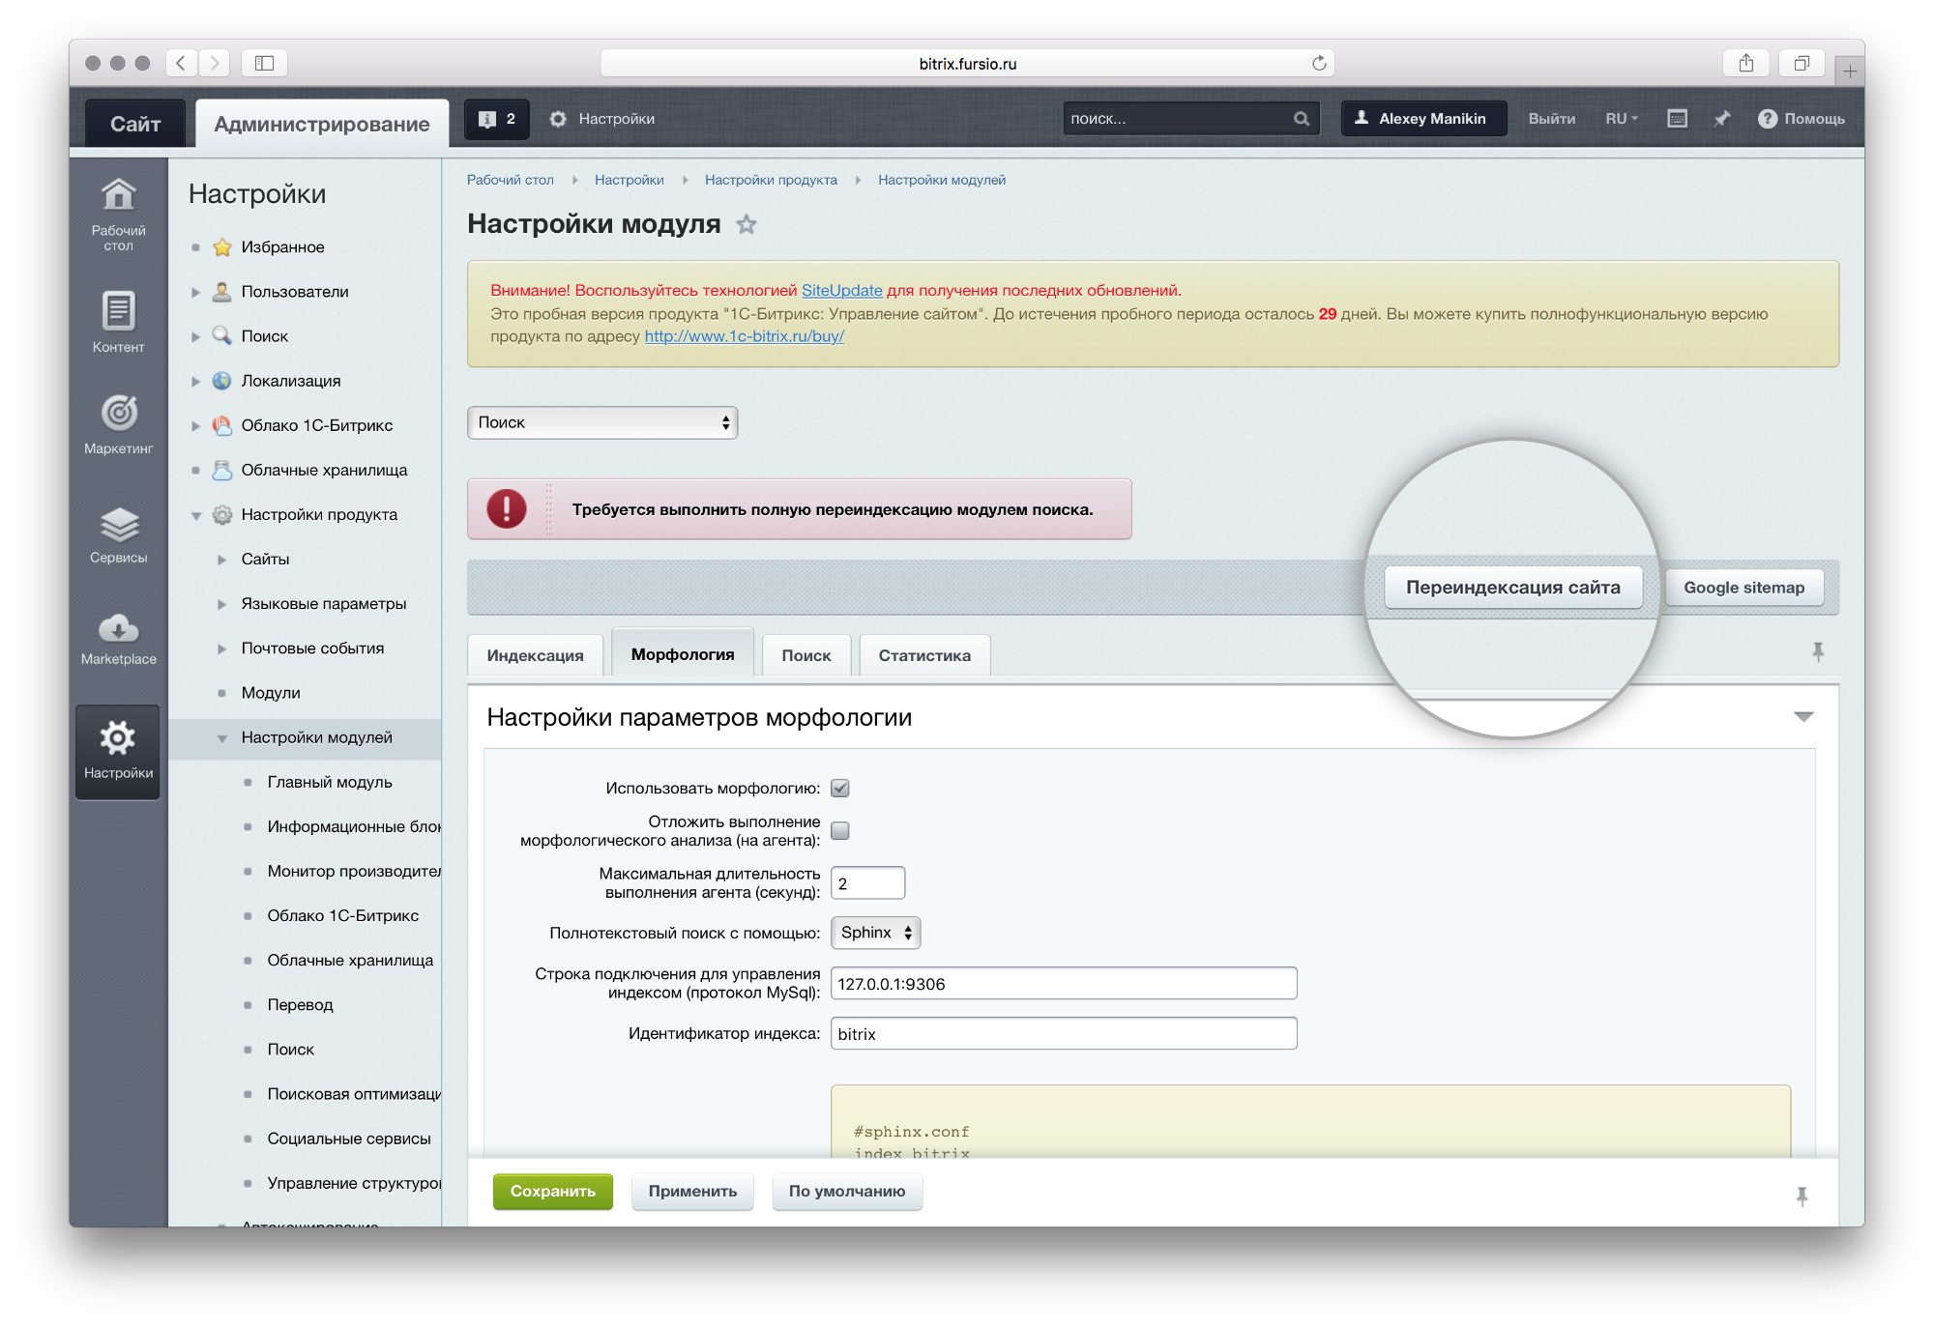Click the notifications badge showing 2
Image resolution: width=1934 pixels, height=1326 pixels.
[x=497, y=119]
